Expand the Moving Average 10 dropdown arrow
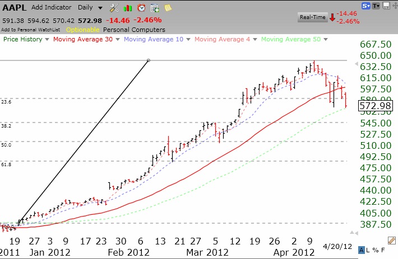Screen dimensions: 398x259 pos(188,40)
